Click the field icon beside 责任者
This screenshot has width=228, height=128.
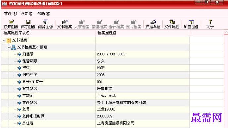pyautogui.click(x=19, y=123)
